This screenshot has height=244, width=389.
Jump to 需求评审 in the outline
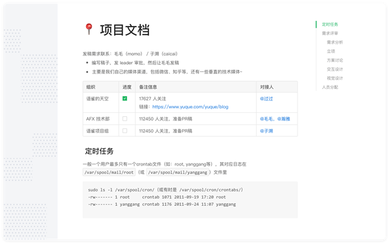tap(330, 33)
